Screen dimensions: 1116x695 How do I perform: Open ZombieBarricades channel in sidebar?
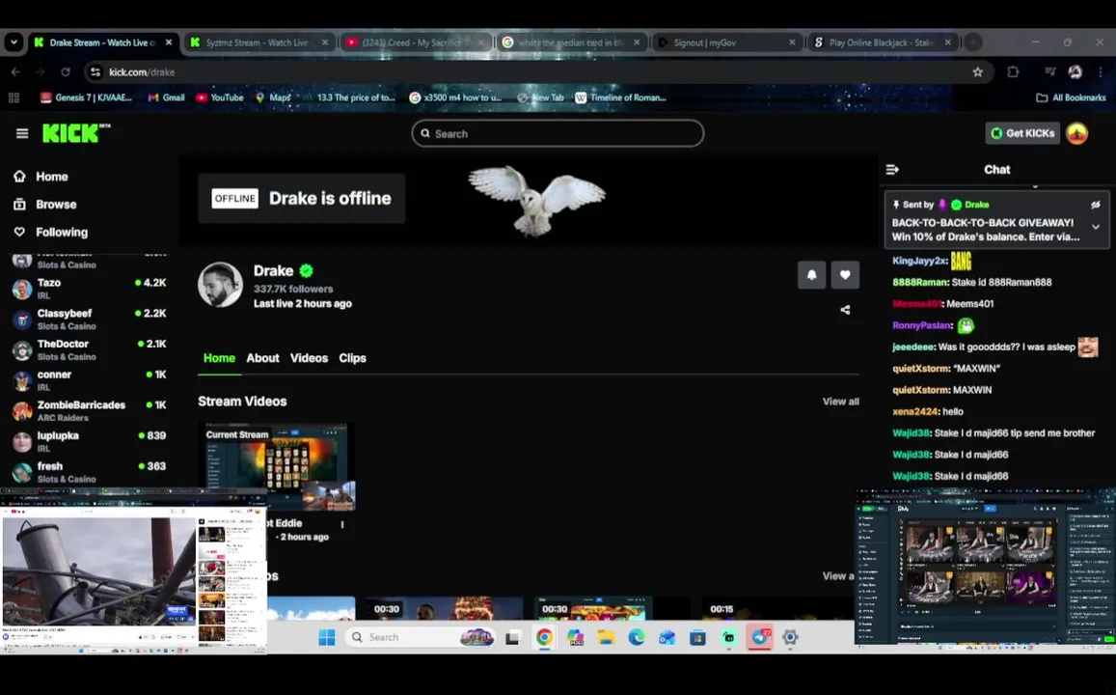pyautogui.click(x=89, y=411)
